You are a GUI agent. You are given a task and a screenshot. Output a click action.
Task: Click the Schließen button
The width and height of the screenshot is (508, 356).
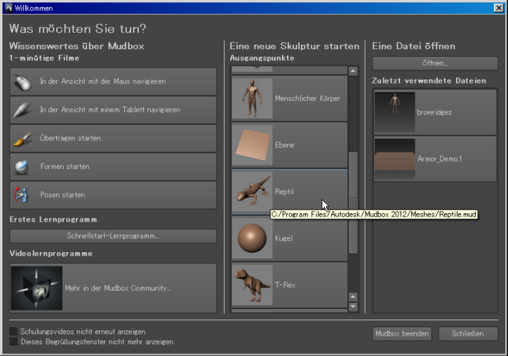tap(468, 334)
